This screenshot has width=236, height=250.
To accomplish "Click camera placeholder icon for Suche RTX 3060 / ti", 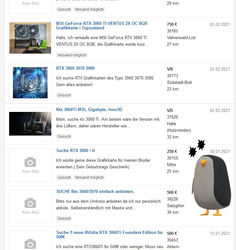I will [30, 162].
